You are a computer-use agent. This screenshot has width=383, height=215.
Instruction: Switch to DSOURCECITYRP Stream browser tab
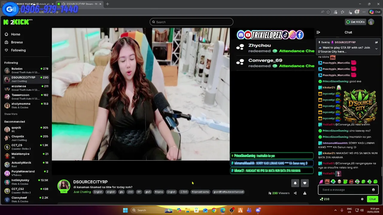click(x=80, y=4)
